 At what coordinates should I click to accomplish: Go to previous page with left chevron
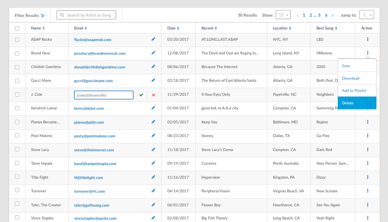pos(297,16)
